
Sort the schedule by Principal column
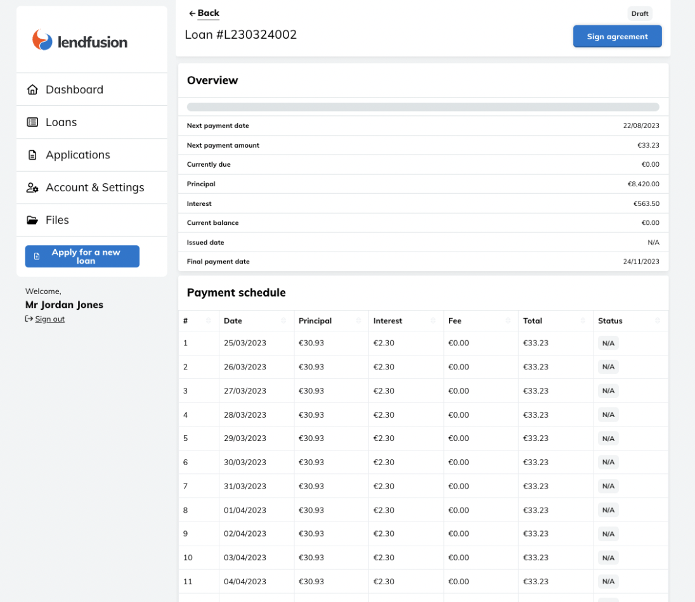coord(358,321)
